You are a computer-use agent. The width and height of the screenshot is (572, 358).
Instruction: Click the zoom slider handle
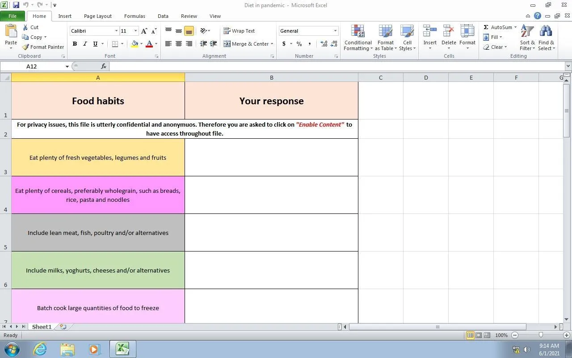(x=541, y=335)
